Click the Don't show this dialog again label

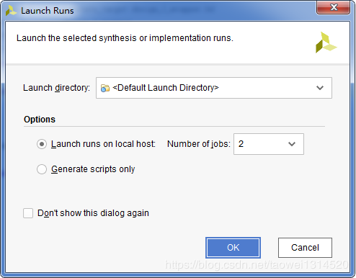coord(93,213)
